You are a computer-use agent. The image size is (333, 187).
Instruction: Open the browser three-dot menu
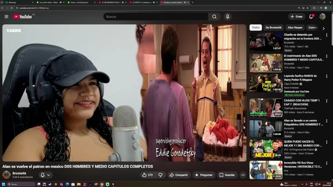[x=330, y=8]
